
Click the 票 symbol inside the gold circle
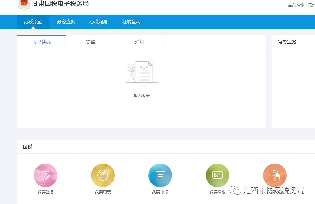103,175
